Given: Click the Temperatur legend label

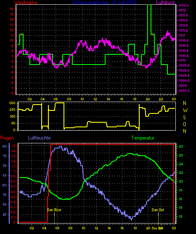Looking at the screenshot, I should [143, 138].
